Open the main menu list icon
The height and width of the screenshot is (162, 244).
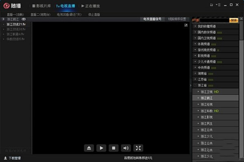[218, 5]
